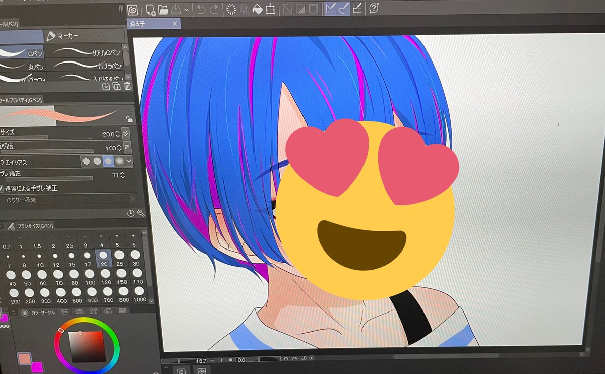
Task: Toggle 速度による手ブレ補正 checkbox
Action: (2, 188)
